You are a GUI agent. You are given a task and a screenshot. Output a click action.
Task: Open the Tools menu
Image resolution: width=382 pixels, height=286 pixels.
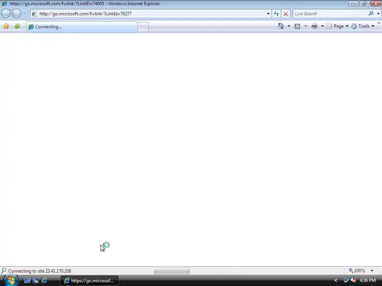[x=363, y=26]
